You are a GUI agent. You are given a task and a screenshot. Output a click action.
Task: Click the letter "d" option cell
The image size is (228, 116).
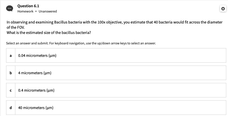[11, 108]
